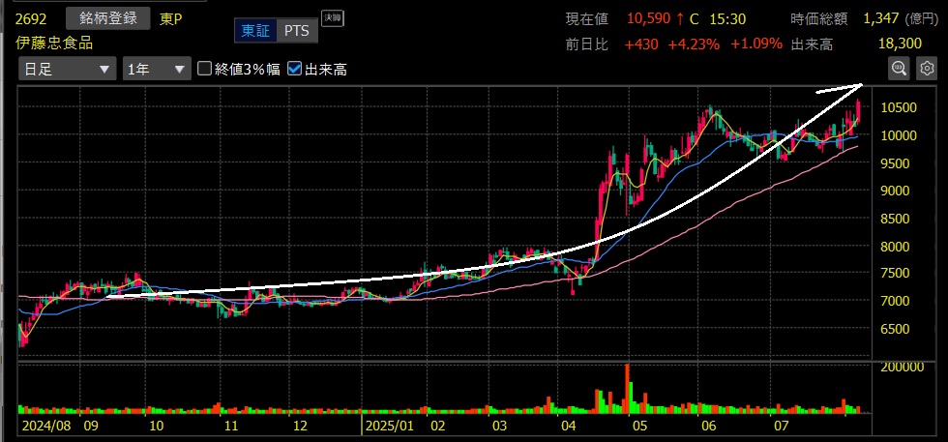This screenshot has height=442, width=948.
Task: Uncheck the 出来高 volume checkbox
Action: (295, 69)
